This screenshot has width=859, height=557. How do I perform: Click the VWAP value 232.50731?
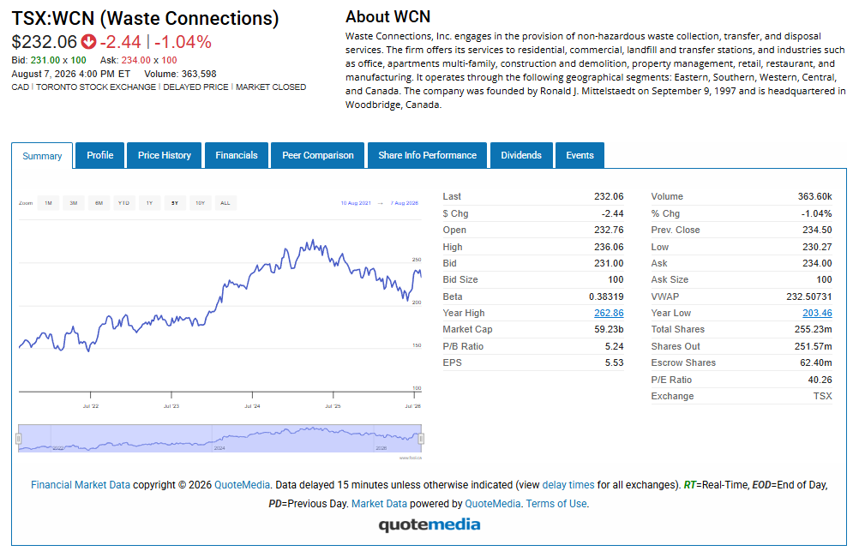click(x=808, y=296)
